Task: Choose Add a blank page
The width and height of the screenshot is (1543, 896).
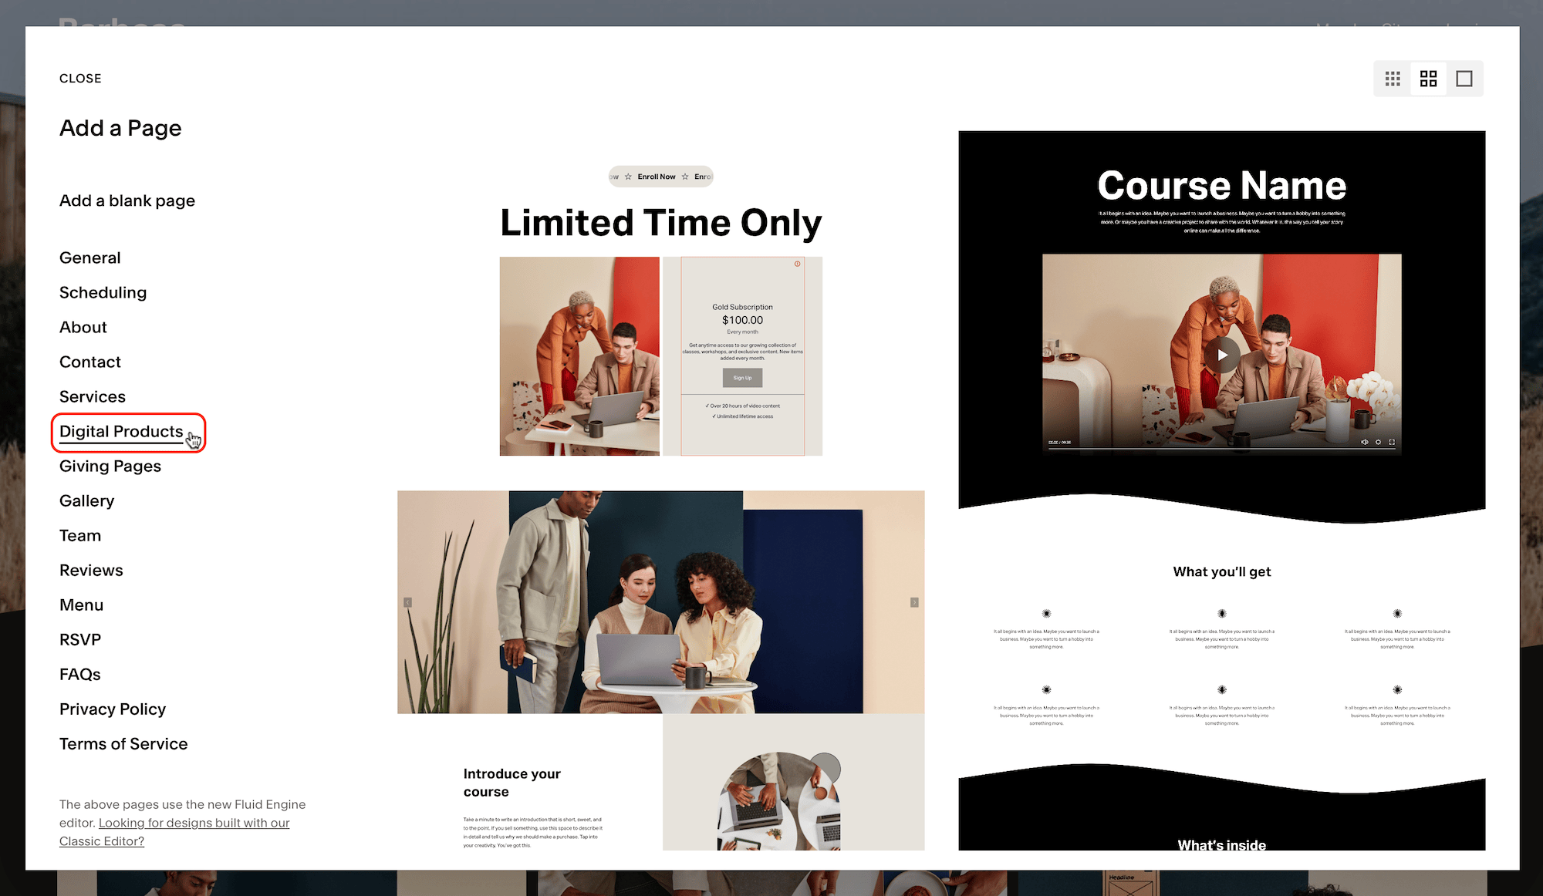Action: click(127, 200)
